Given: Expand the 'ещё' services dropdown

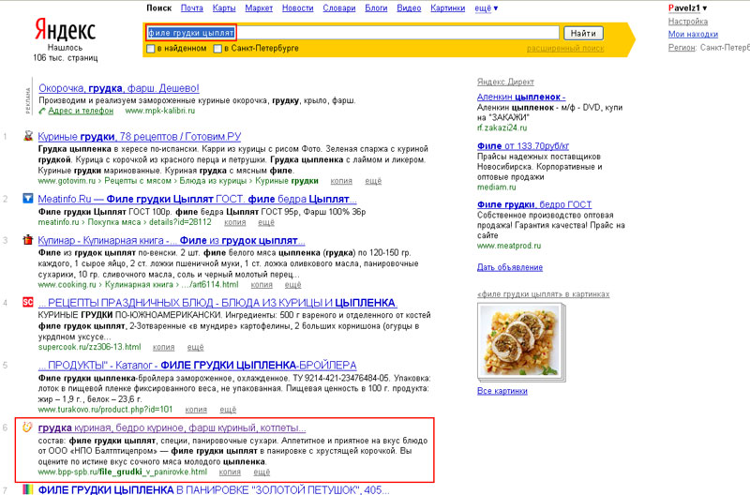Looking at the screenshot, I should coord(486,8).
